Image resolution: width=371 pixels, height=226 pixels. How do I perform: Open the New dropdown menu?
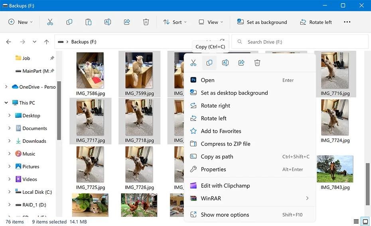(21, 22)
